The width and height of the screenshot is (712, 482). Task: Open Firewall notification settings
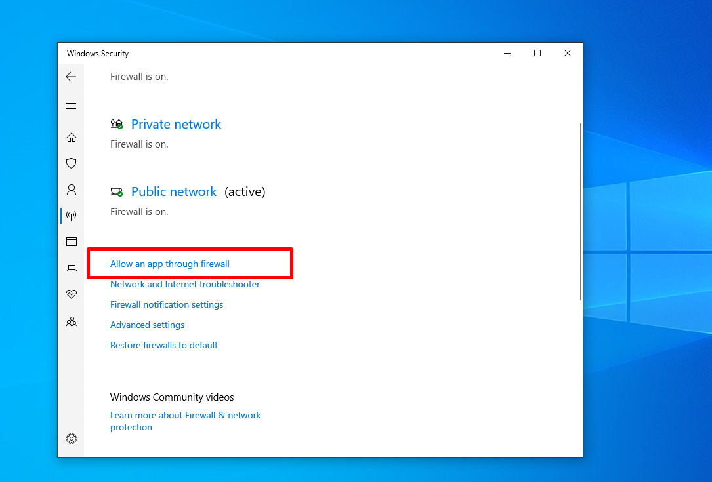tap(167, 304)
